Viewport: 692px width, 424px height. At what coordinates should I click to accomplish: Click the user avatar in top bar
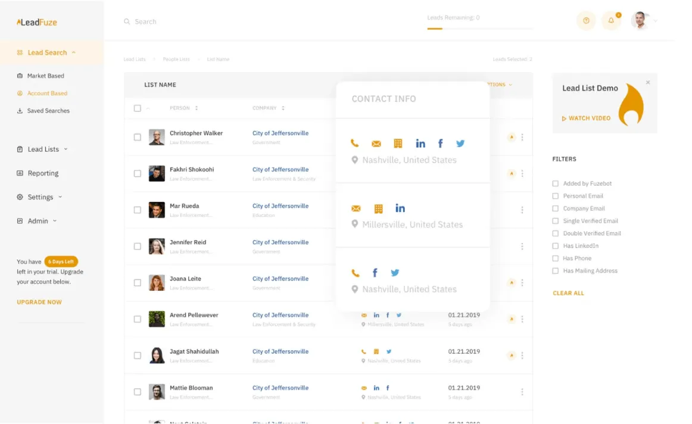coord(640,20)
